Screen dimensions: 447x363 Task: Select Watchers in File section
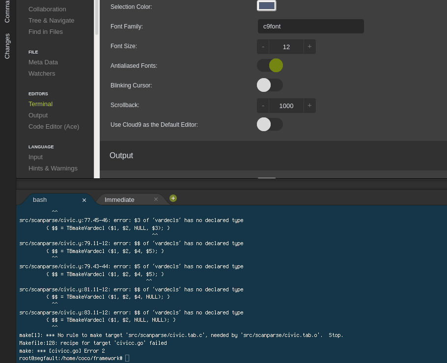coord(42,73)
